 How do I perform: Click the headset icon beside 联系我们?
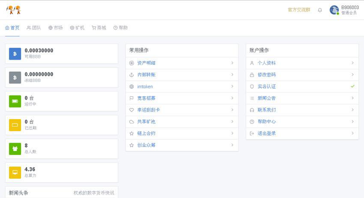(252, 110)
